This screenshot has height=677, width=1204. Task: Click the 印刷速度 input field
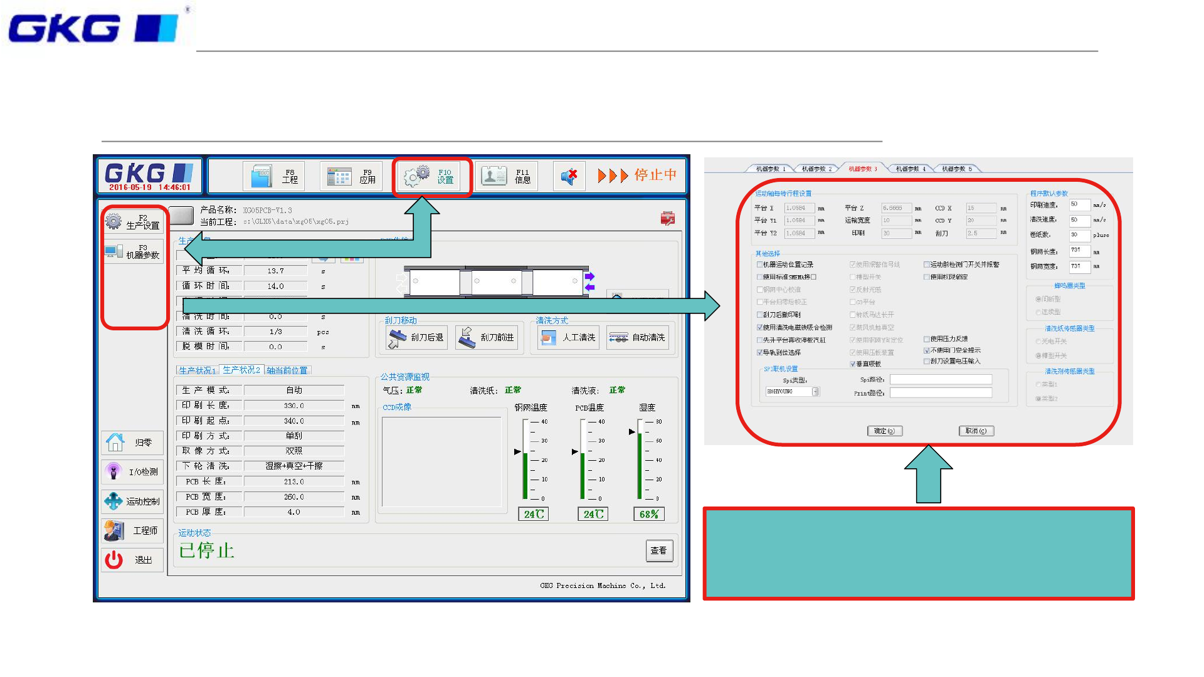1079,205
